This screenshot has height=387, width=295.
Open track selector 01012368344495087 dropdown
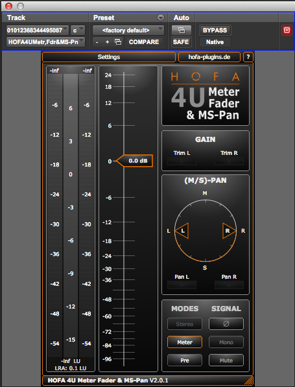pos(37,30)
